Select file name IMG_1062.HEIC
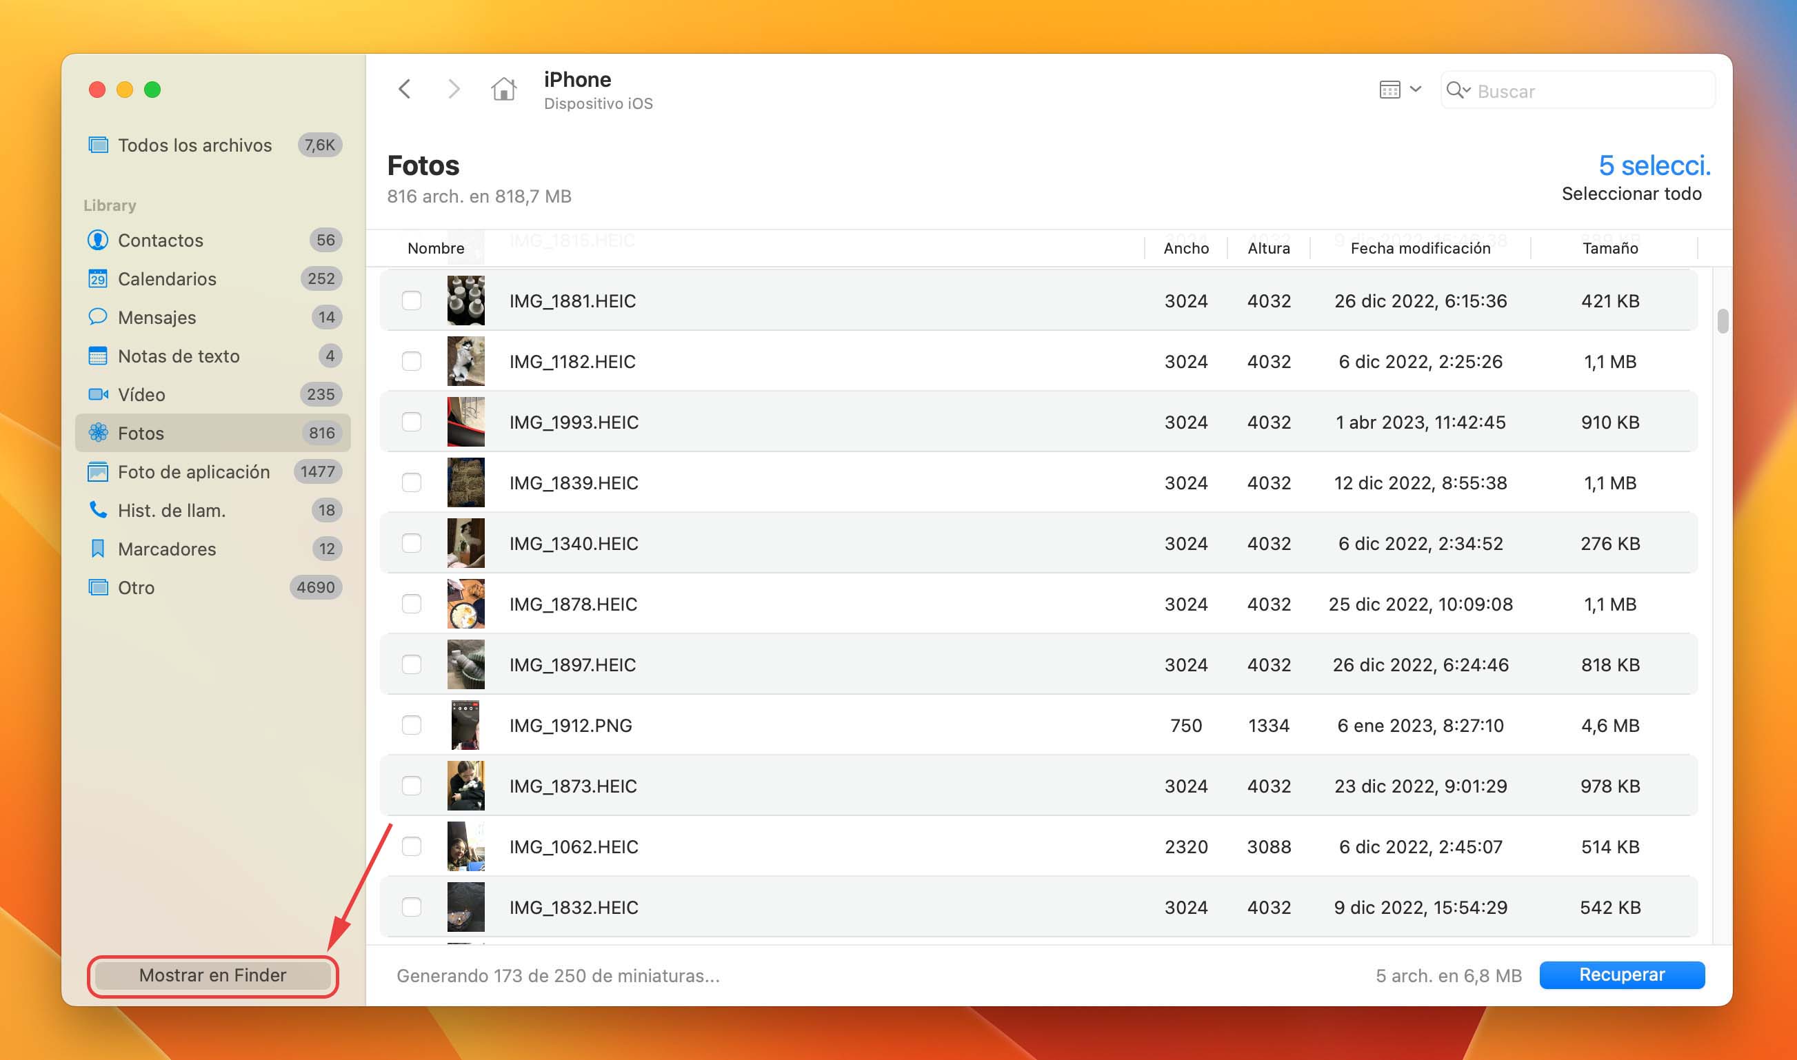1797x1060 pixels. point(573,847)
